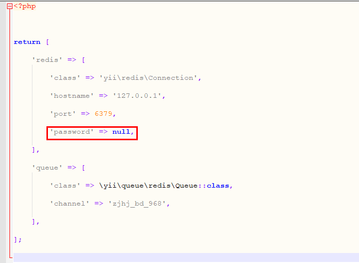The width and height of the screenshot is (359, 263).
Task: Click the '127.0.0.1' hostname value
Action: click(x=137, y=96)
